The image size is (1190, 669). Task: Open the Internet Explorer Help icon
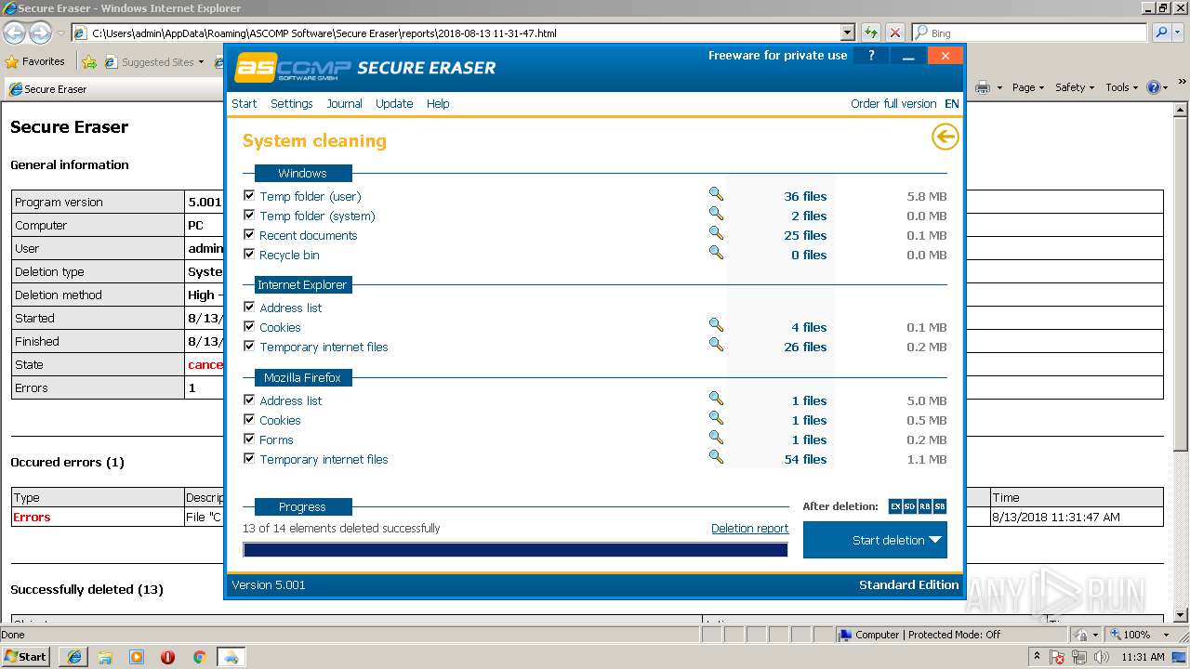pyautogui.click(x=1153, y=87)
